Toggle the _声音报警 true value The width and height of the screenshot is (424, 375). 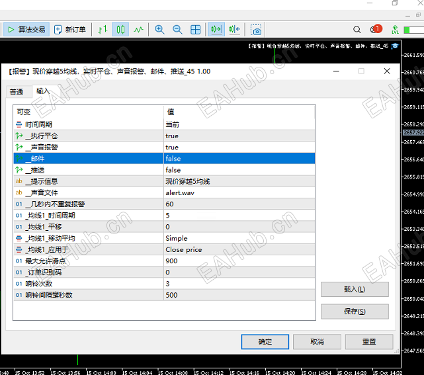click(x=239, y=147)
